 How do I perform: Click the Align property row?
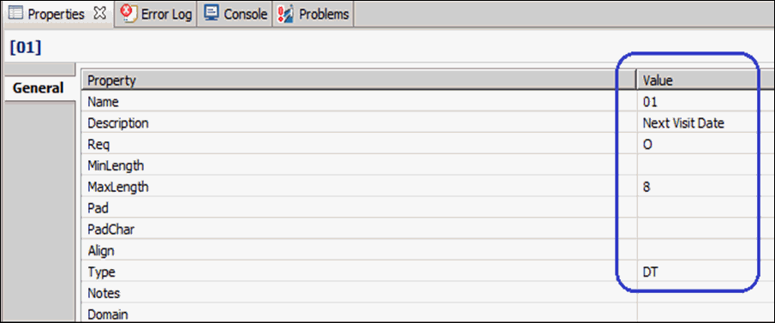427,251
